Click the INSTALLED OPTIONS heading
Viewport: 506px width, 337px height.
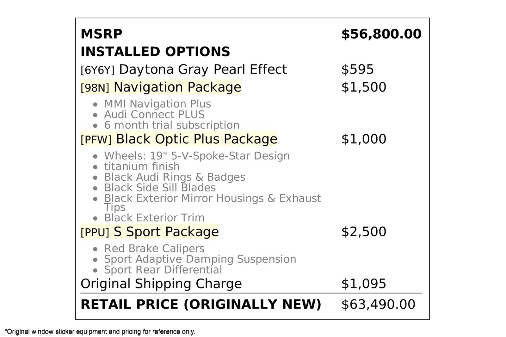[155, 52]
